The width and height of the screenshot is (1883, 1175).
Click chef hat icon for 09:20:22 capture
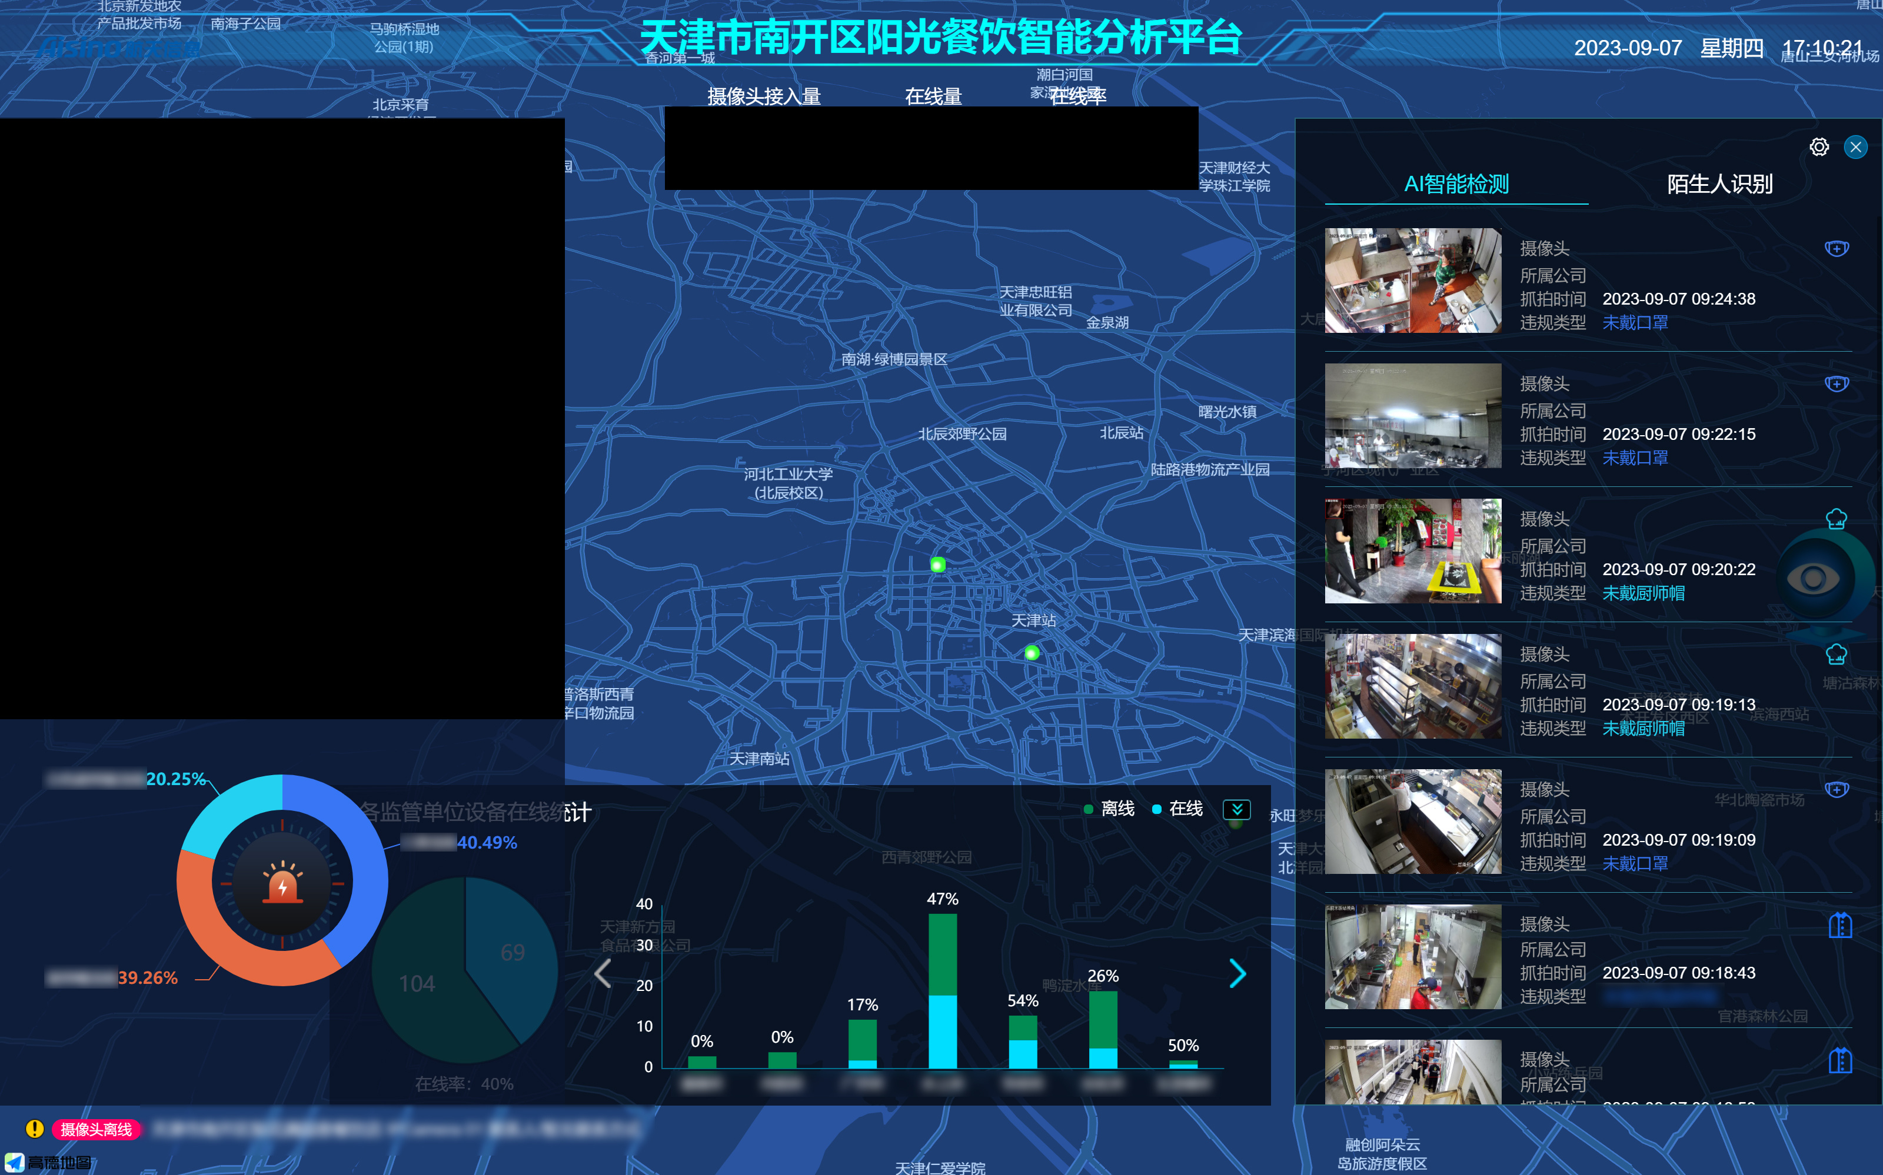click(1837, 518)
